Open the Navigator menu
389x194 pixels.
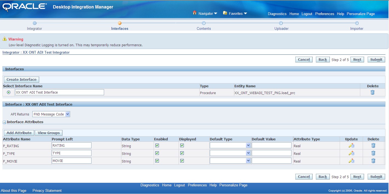coord(206,13)
